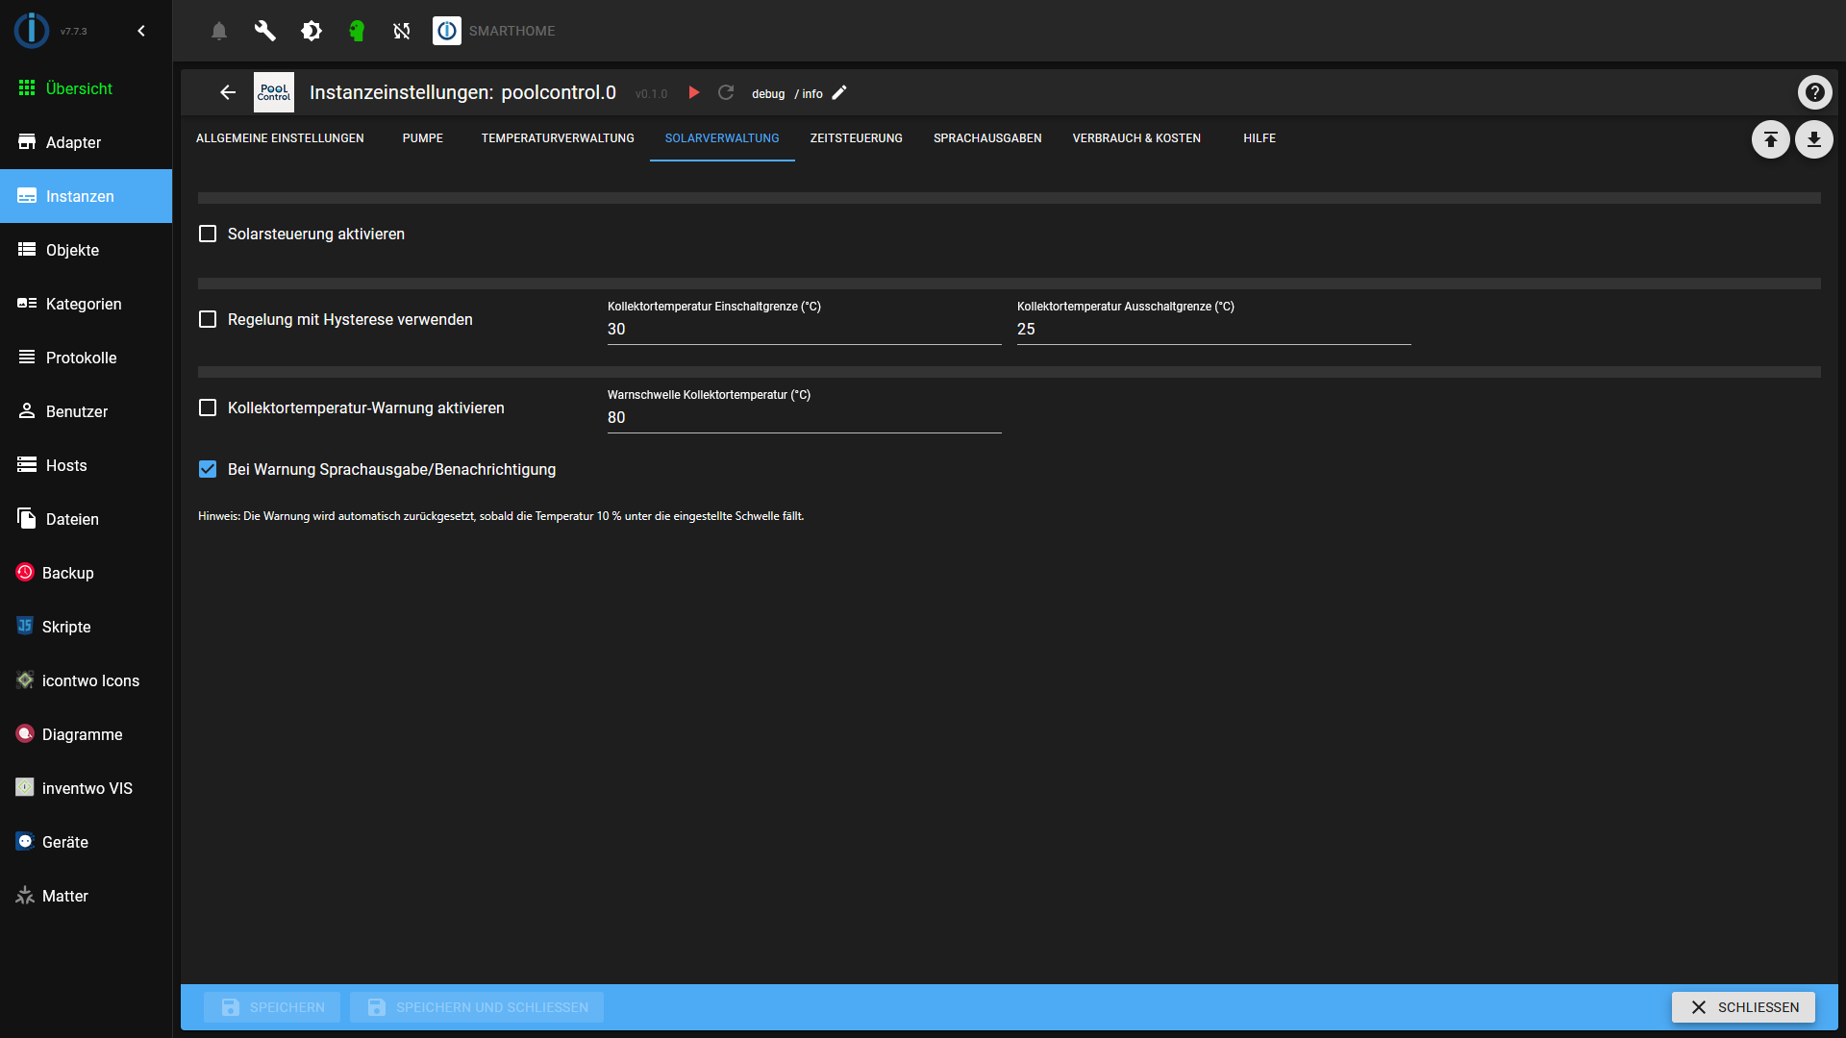Open system settings wrench icon
This screenshot has height=1038, width=1846.
point(264,31)
